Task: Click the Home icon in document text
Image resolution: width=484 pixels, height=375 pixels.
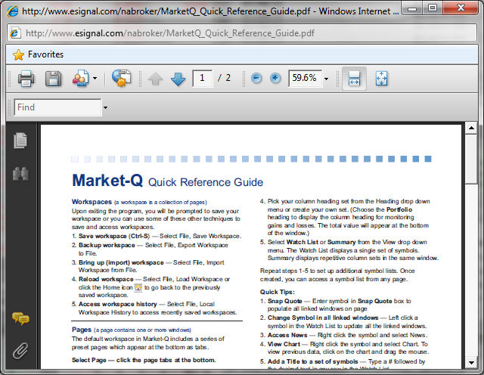Action: point(138,287)
